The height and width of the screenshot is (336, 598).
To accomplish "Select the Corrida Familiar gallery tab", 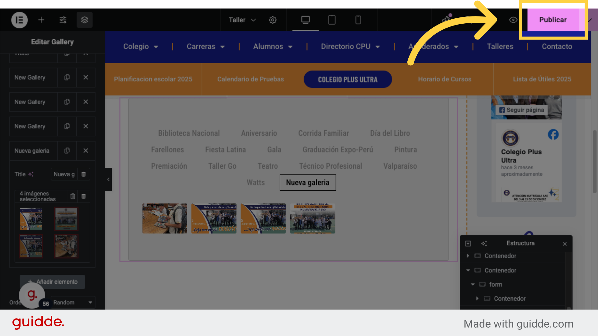I will click(x=323, y=133).
